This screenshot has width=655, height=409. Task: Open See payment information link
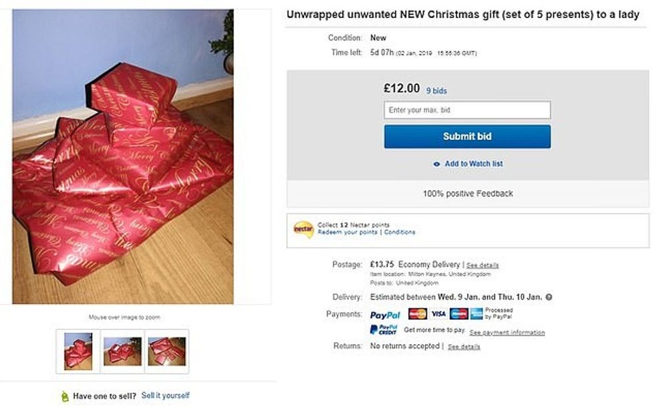[507, 333]
